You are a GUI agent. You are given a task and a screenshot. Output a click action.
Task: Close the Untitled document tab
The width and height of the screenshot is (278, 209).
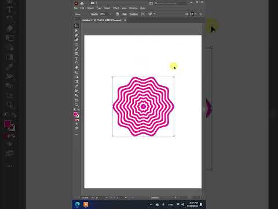pyautogui.click(x=125, y=20)
